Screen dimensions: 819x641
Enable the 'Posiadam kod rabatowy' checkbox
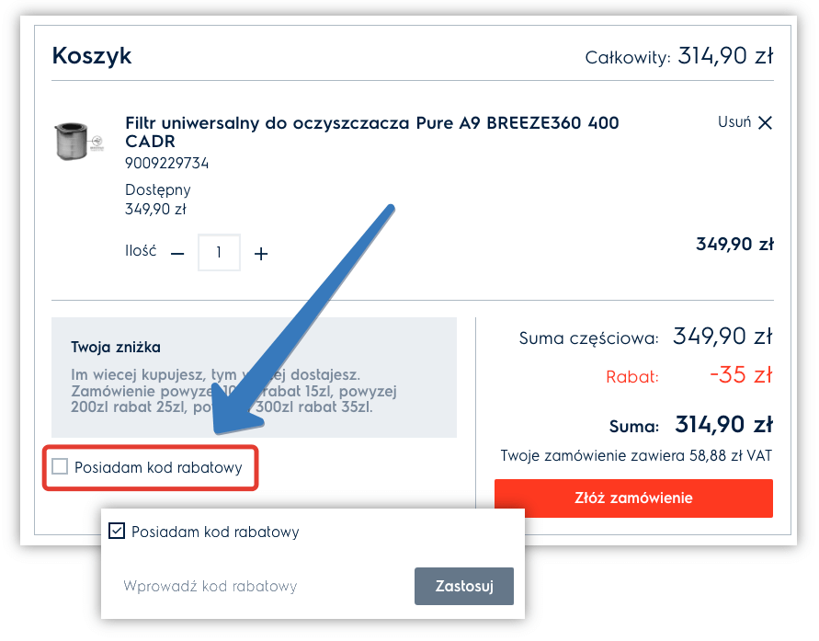(58, 468)
